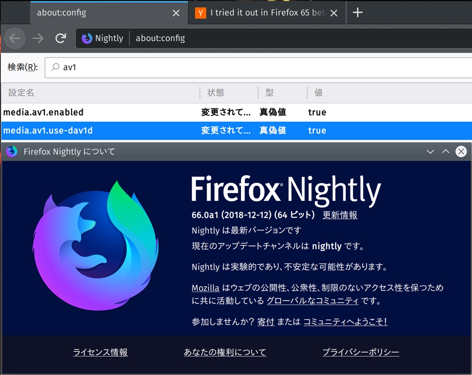Click the magnifier icon in the search field

pos(55,67)
